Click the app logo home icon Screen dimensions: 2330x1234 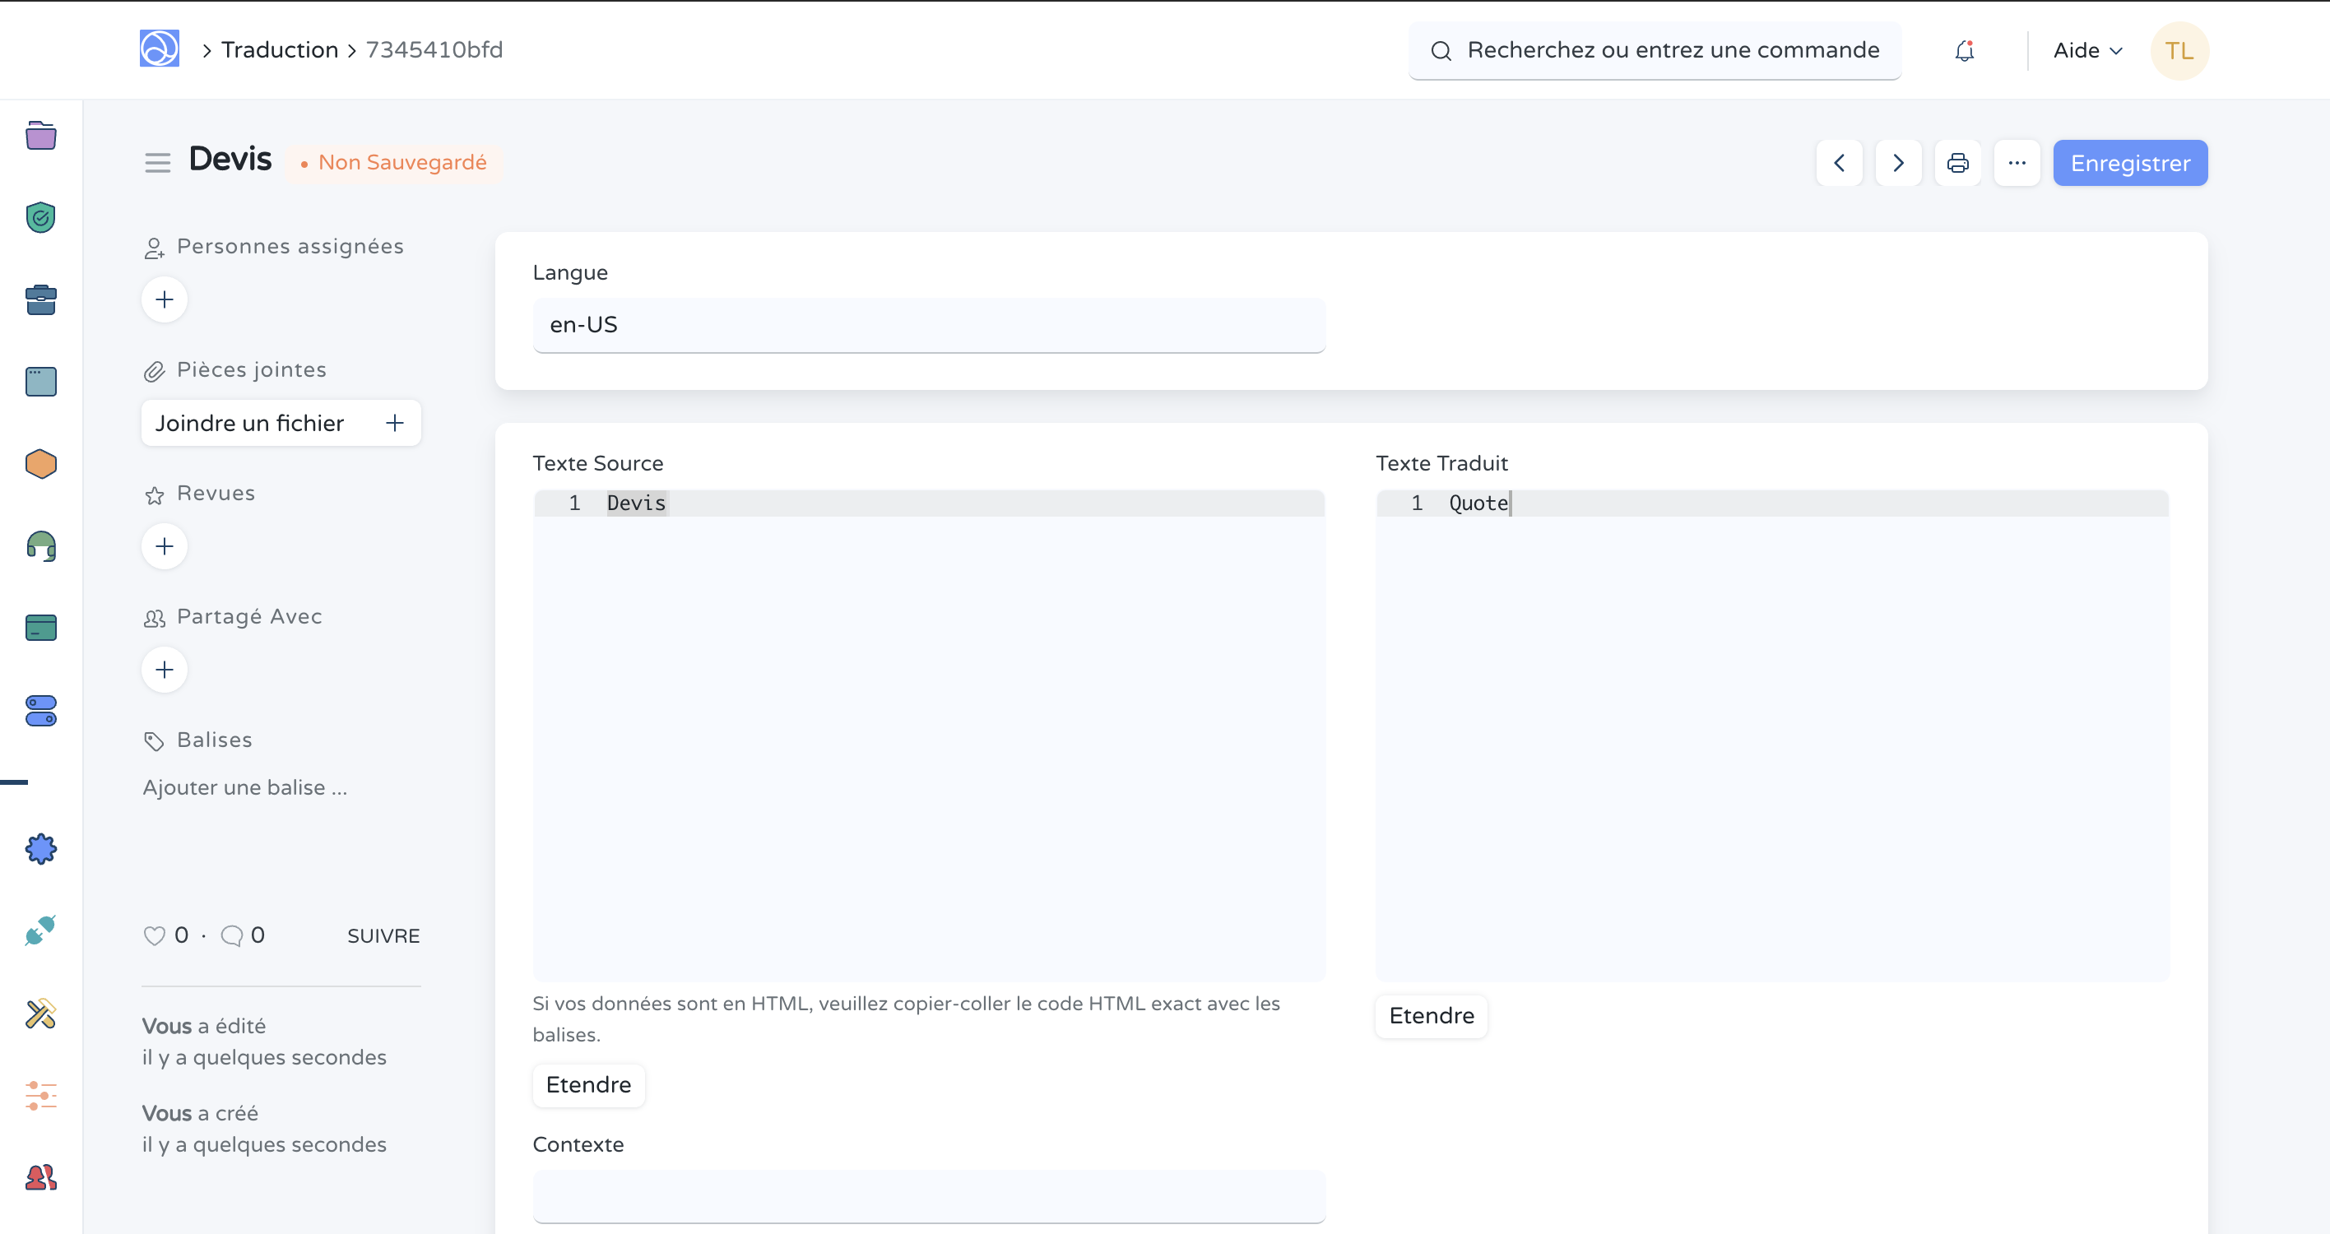[x=159, y=49]
